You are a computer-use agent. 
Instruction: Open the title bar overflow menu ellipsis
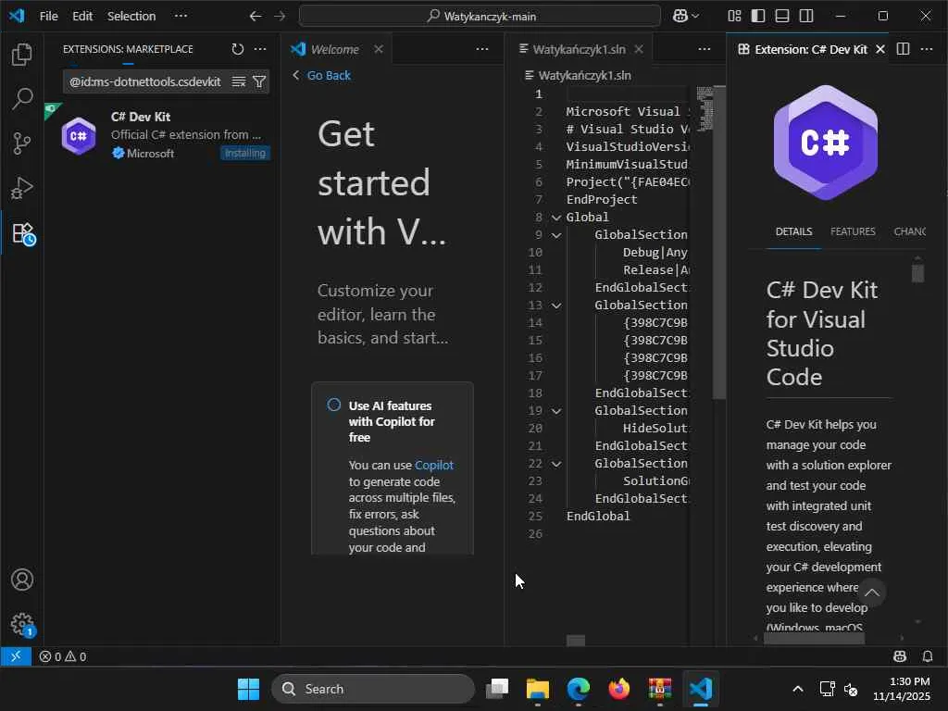(181, 17)
